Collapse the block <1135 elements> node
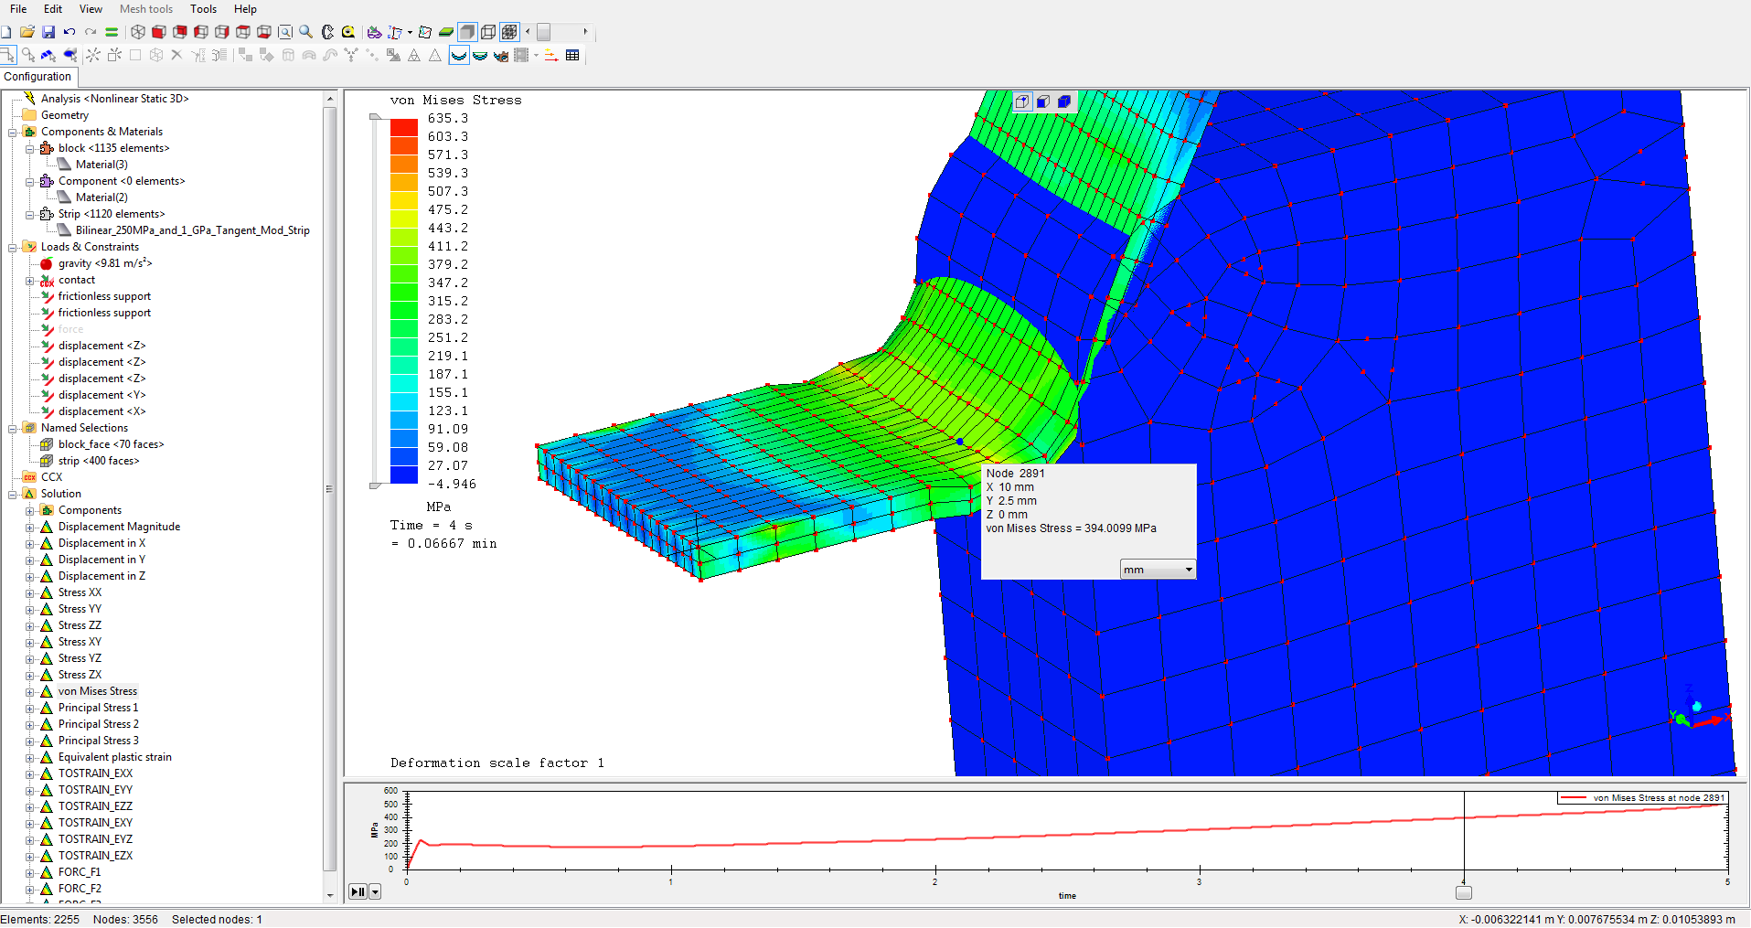This screenshot has width=1751, height=928. tap(29, 148)
